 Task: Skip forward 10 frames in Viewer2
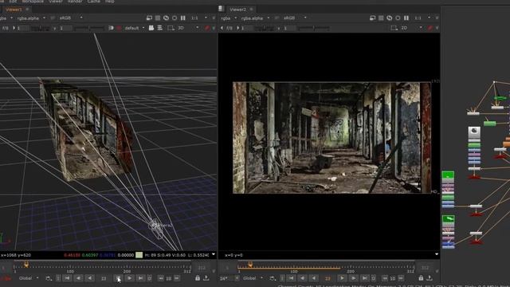[x=401, y=278]
